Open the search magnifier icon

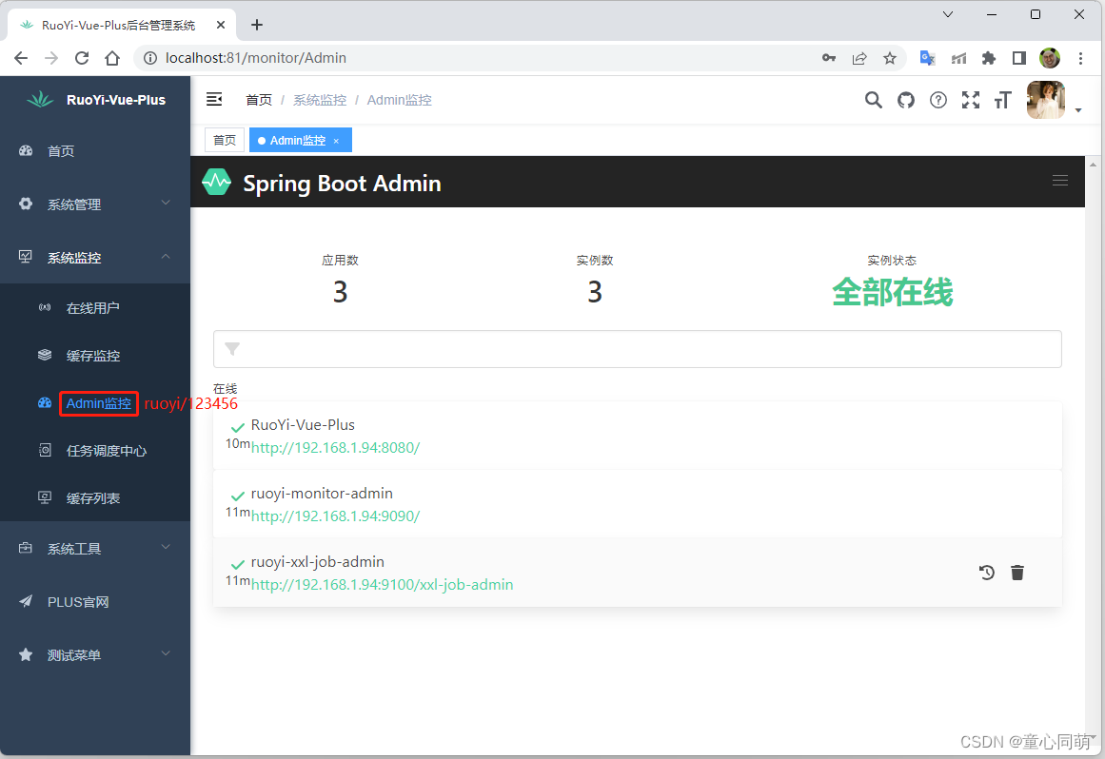873,100
